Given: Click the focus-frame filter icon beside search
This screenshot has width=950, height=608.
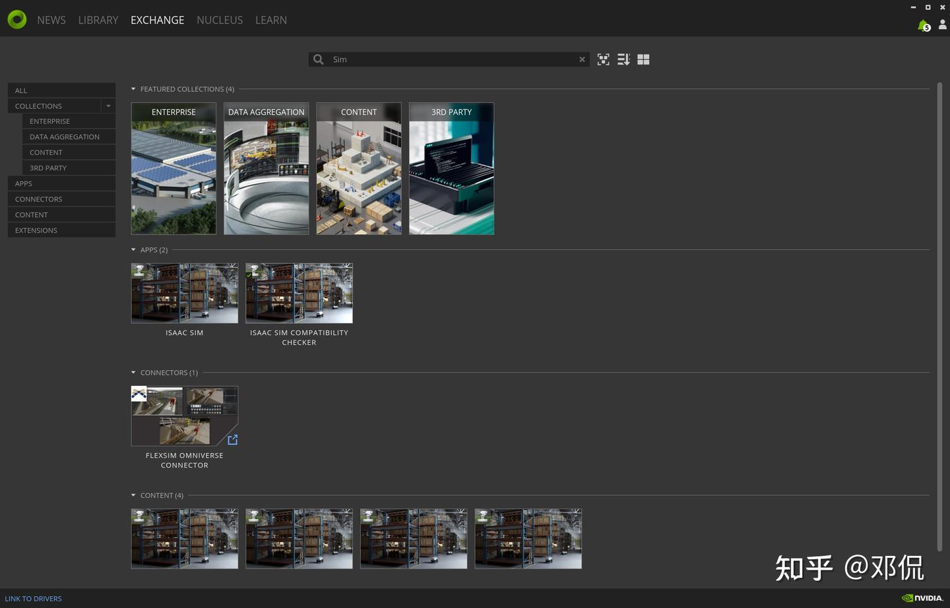Looking at the screenshot, I should tap(603, 59).
